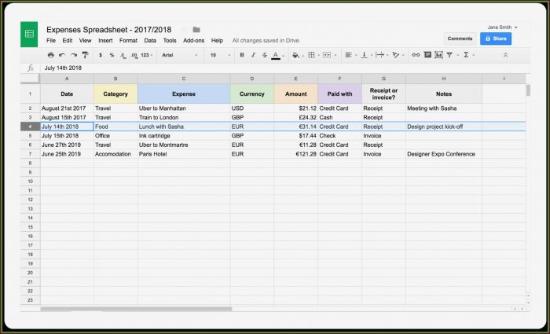Open the vertical align dropdown
550x334 pixels.
[367, 55]
